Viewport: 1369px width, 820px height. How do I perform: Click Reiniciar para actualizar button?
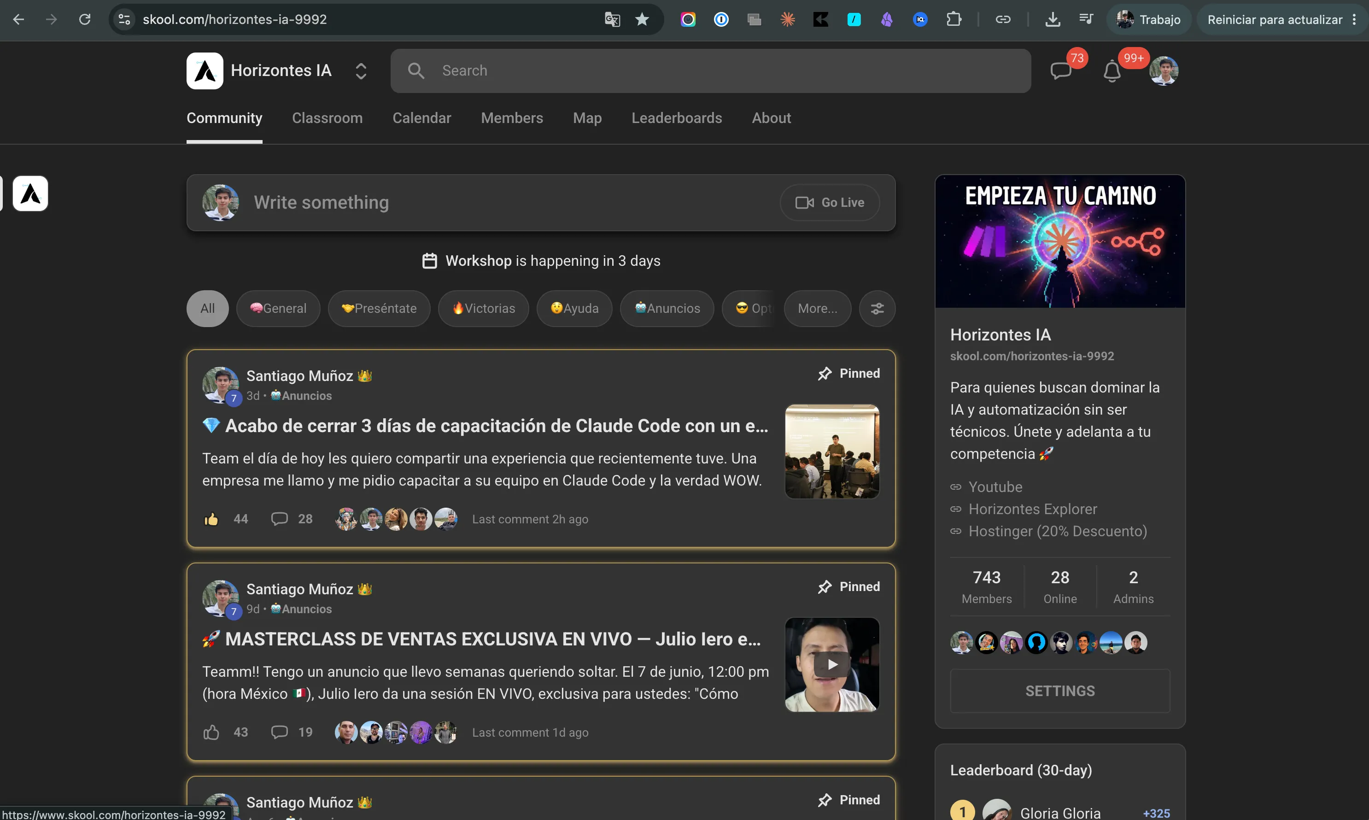(x=1275, y=20)
